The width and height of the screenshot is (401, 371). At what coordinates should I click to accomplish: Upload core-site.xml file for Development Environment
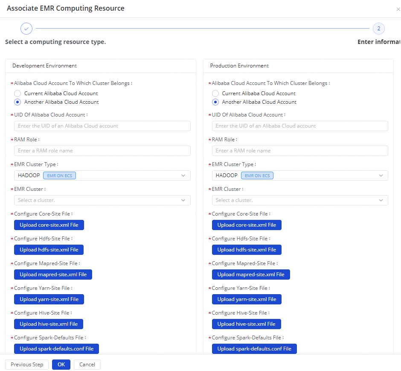(49, 225)
